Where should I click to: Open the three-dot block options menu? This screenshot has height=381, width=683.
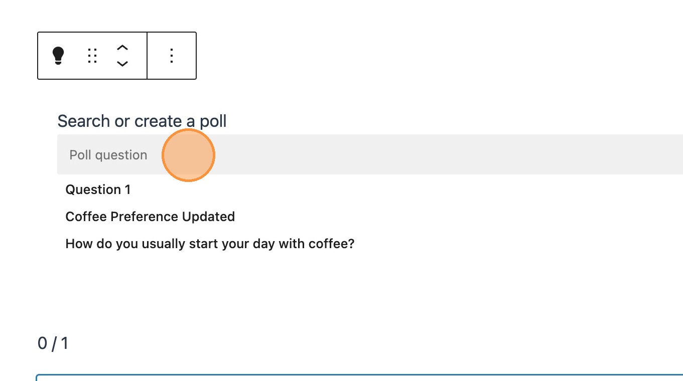click(x=172, y=56)
